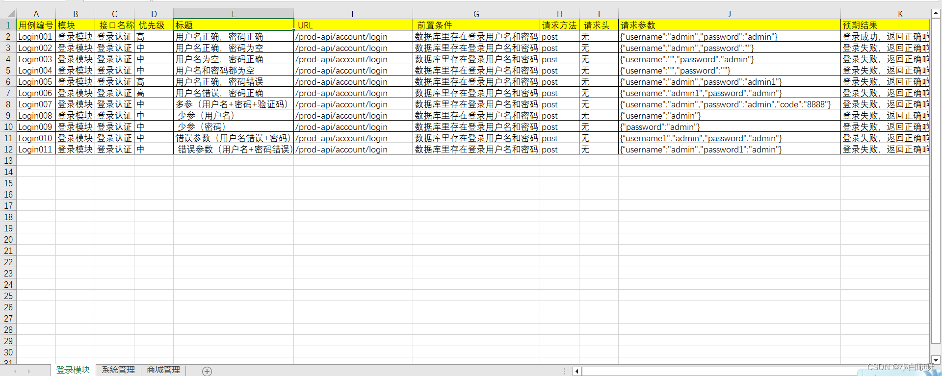This screenshot has width=942, height=376.
Task: Select the 模块 header cell
Action: [x=75, y=25]
